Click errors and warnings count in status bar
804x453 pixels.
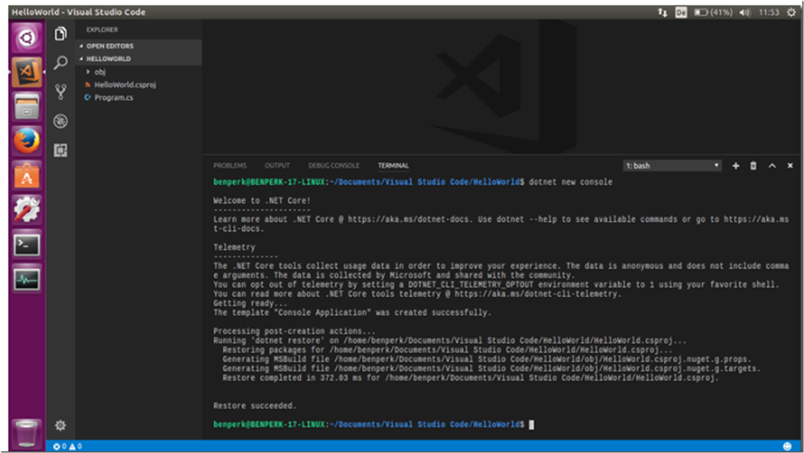[67, 446]
